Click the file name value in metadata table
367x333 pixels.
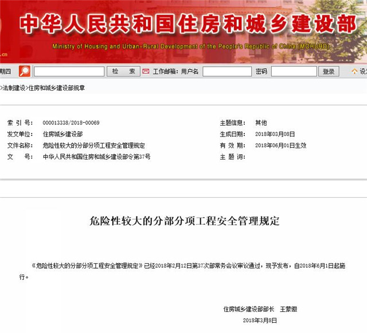click(93, 146)
